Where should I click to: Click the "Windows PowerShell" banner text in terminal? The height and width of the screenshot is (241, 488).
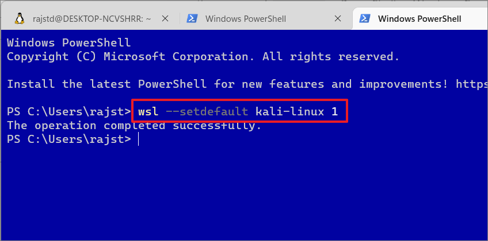click(x=69, y=43)
